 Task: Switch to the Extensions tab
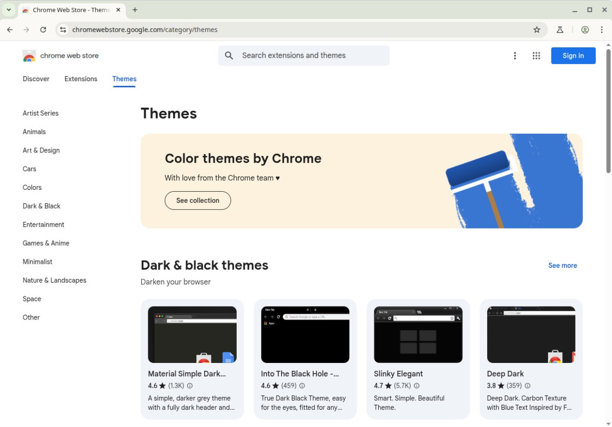pos(81,79)
